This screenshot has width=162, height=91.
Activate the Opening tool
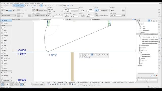6,35
